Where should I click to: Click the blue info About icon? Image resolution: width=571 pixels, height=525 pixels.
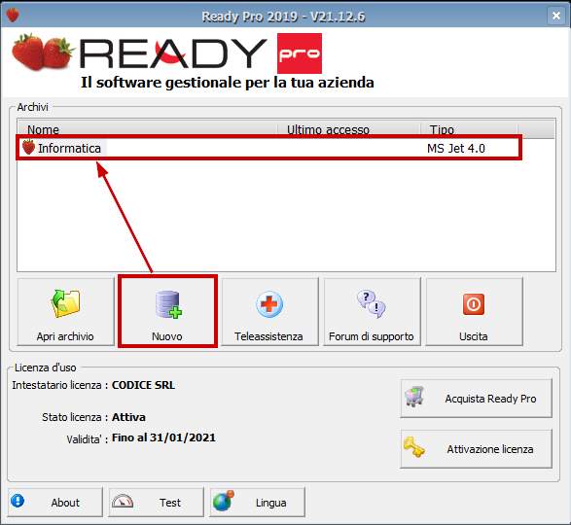point(18,501)
